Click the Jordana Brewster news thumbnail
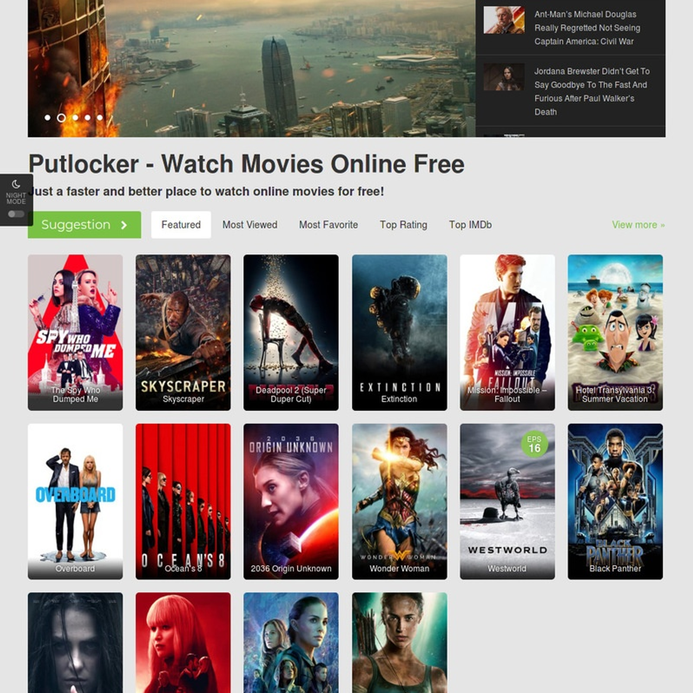The image size is (693, 693). tap(504, 77)
